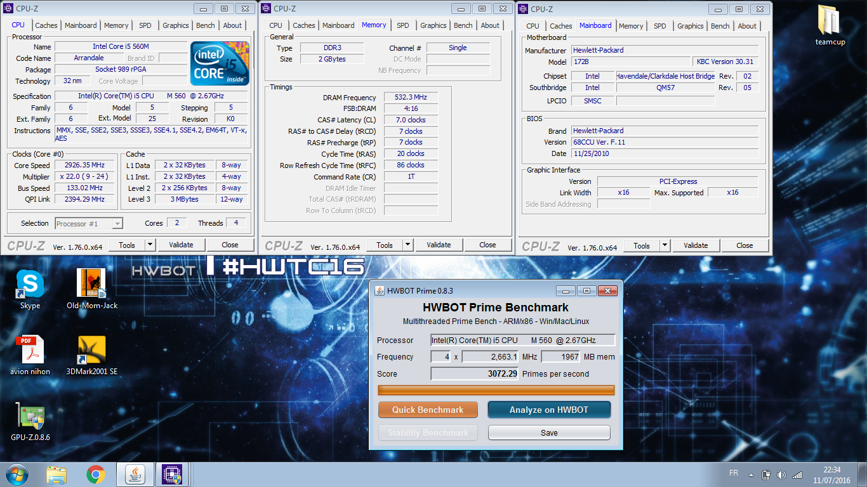Viewport: 867px width, 487px height.
Task: Open Mainboard tab in first CPU-Z window
Action: pos(81,25)
